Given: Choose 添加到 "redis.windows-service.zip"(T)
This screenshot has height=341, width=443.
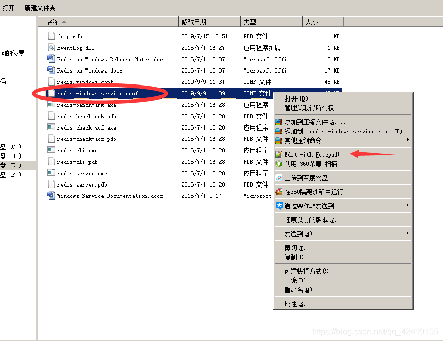Looking at the screenshot, I should tap(343, 131).
